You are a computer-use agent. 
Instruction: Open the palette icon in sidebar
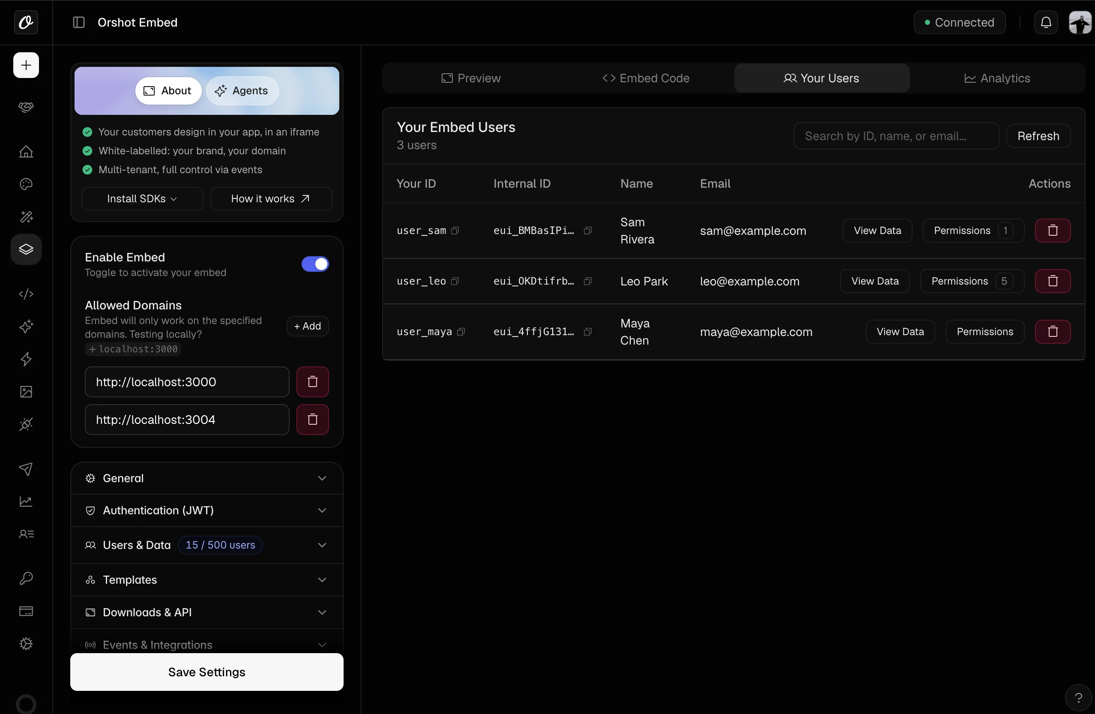point(26,184)
